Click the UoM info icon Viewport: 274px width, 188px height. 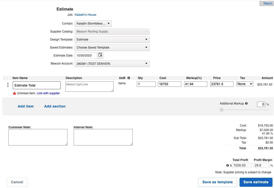(x=129, y=78)
